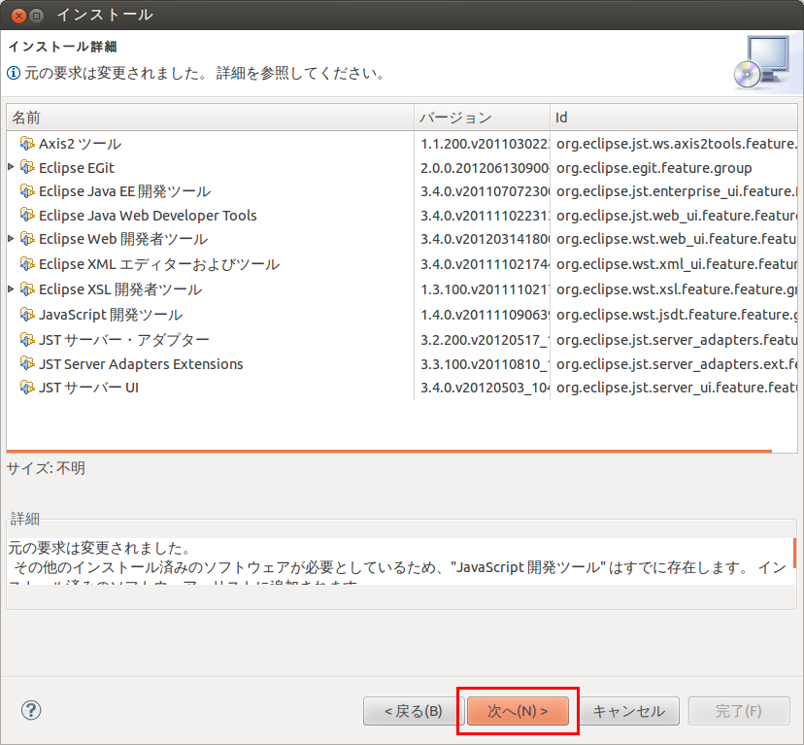The height and width of the screenshot is (745, 804).
Task: Click the feature icon beside Axis2 ツール
Action: click(27, 143)
